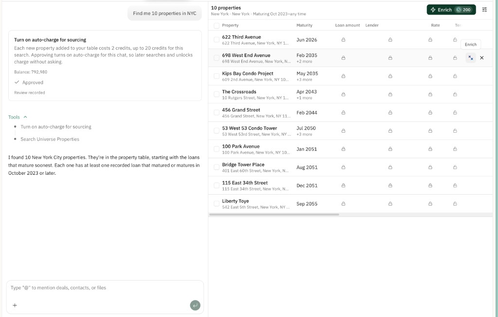Click lender lock icon for 115 East 34th Street
This screenshot has height=317, width=498.
coord(390,185)
